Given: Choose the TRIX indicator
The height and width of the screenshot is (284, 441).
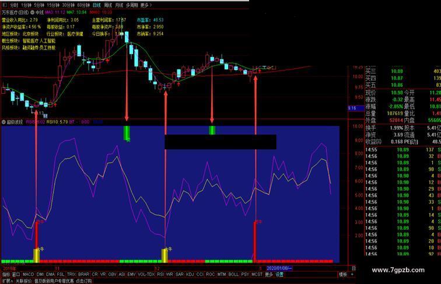Looking at the screenshot, I should tap(71, 275).
